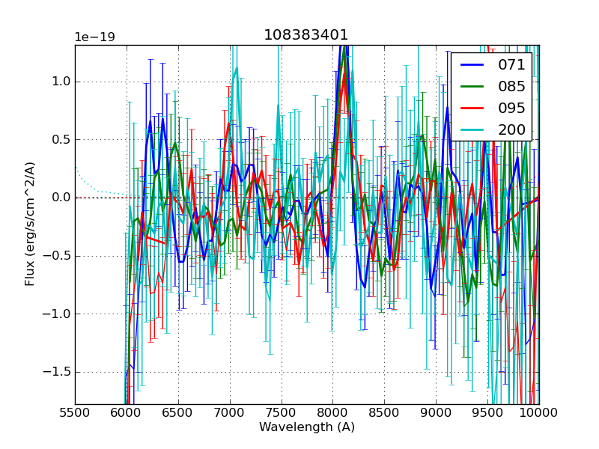Viewport: 599px width, 449px height.
Task: Click the 8000 x-axis tick label
Action: (x=332, y=412)
